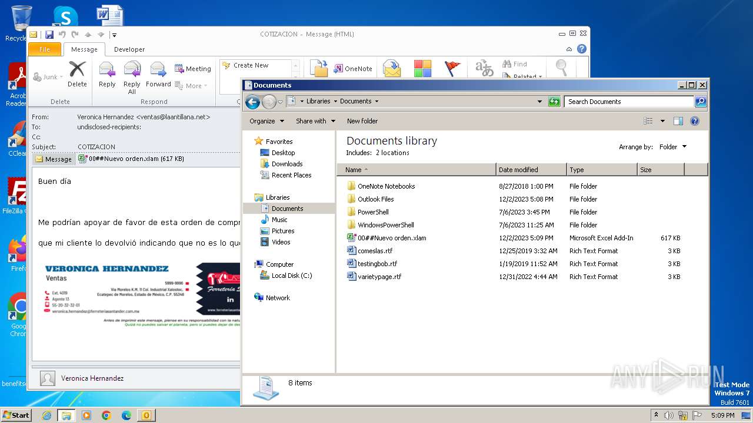Image resolution: width=753 pixels, height=423 pixels.
Task: Click the Explorer refresh button
Action: point(554,102)
